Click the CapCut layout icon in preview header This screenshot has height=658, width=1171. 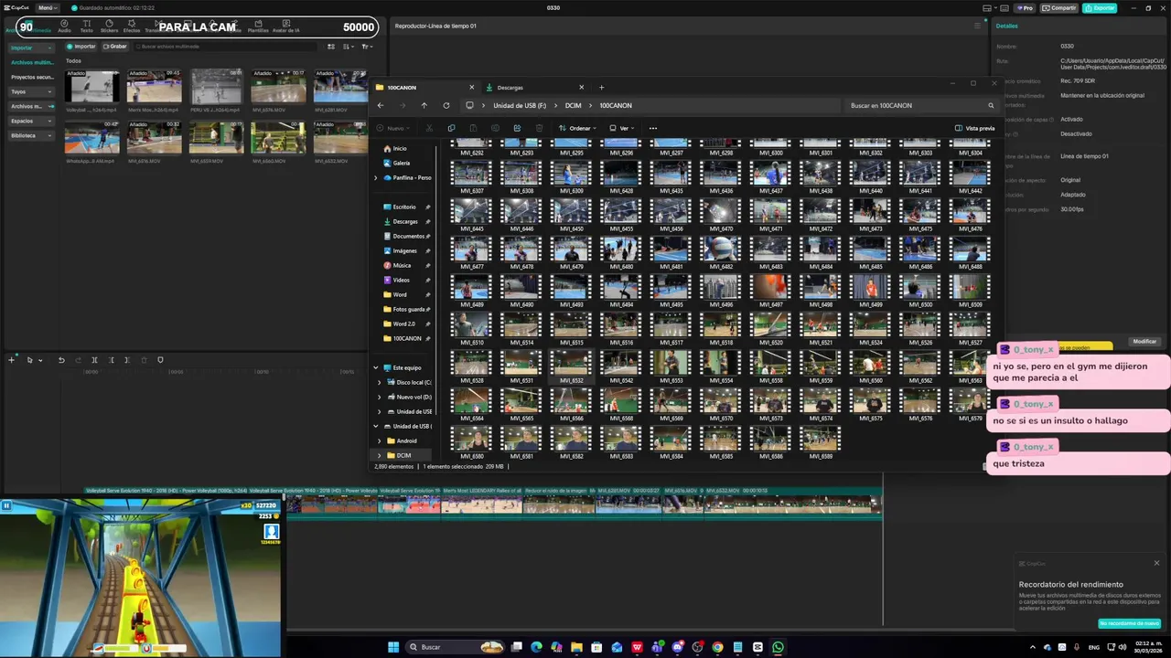coord(977,26)
